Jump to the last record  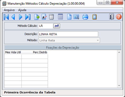coord(28,17)
